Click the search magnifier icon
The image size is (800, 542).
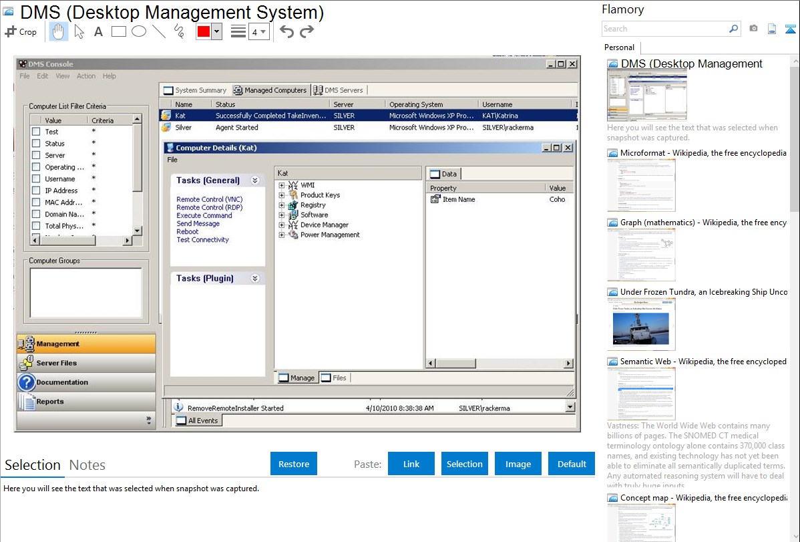tap(733, 29)
